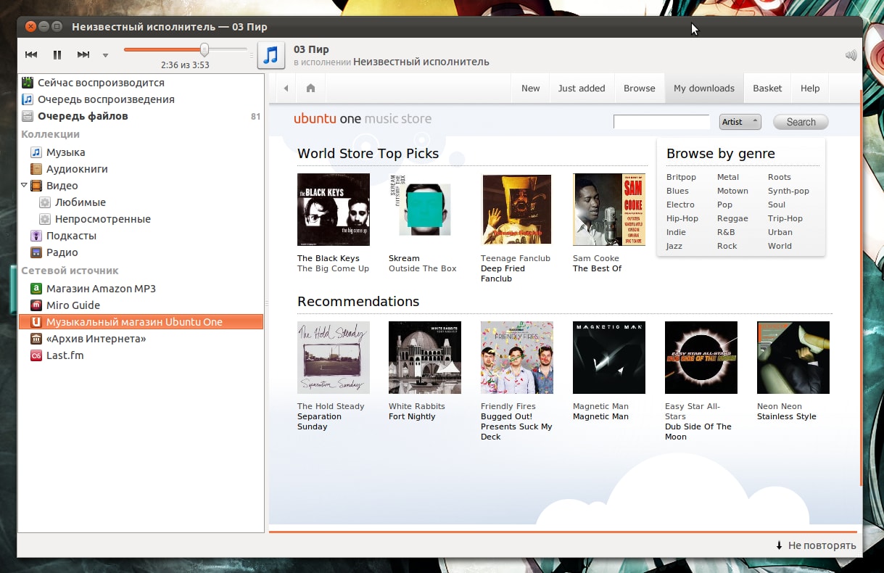Open the Artist search type dropdown
This screenshot has width=884, height=573.
click(740, 122)
